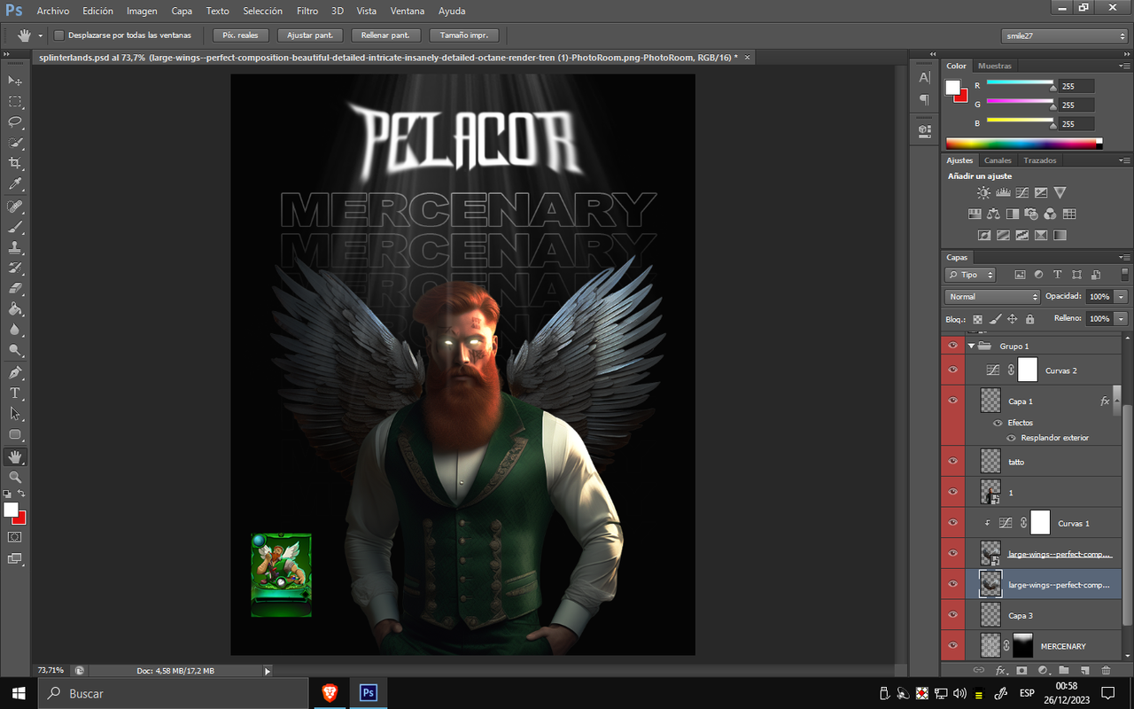Open the Color panel flyout menu
Screen dimensions: 1134x709
(x=1125, y=66)
